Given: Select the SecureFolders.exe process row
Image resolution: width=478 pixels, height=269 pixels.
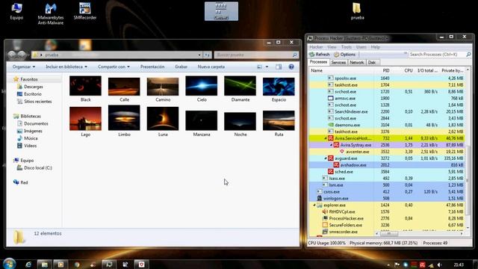Looking at the screenshot, I should (387, 225).
